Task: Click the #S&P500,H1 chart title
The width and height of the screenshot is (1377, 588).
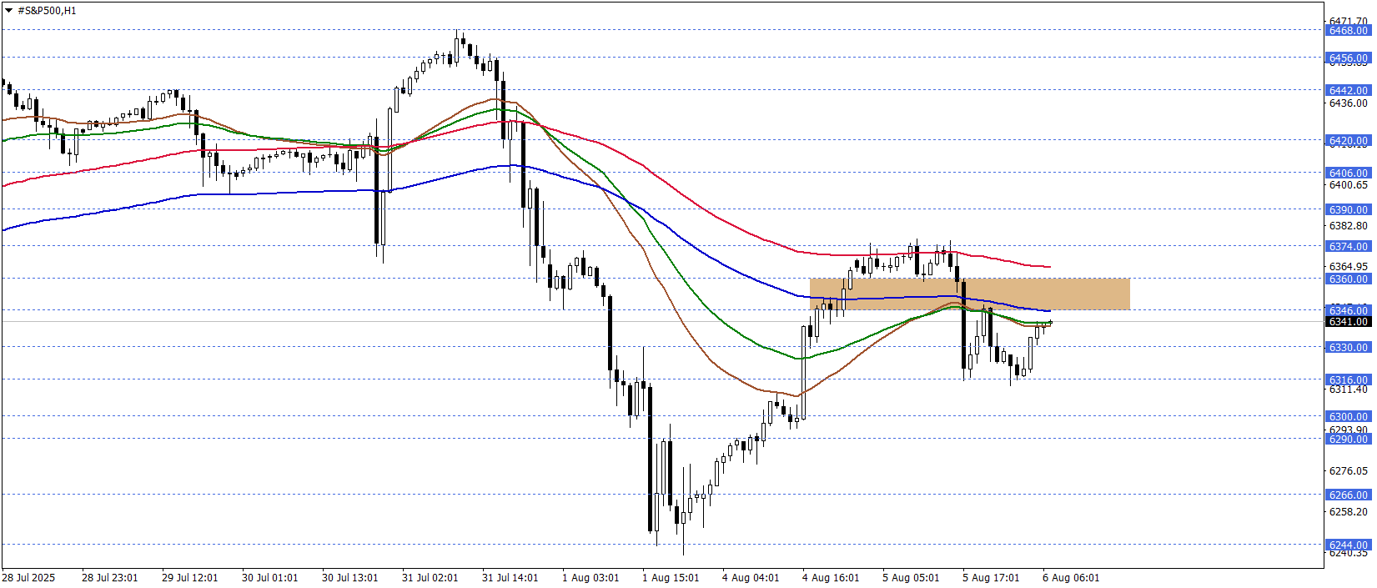Action: (x=47, y=11)
